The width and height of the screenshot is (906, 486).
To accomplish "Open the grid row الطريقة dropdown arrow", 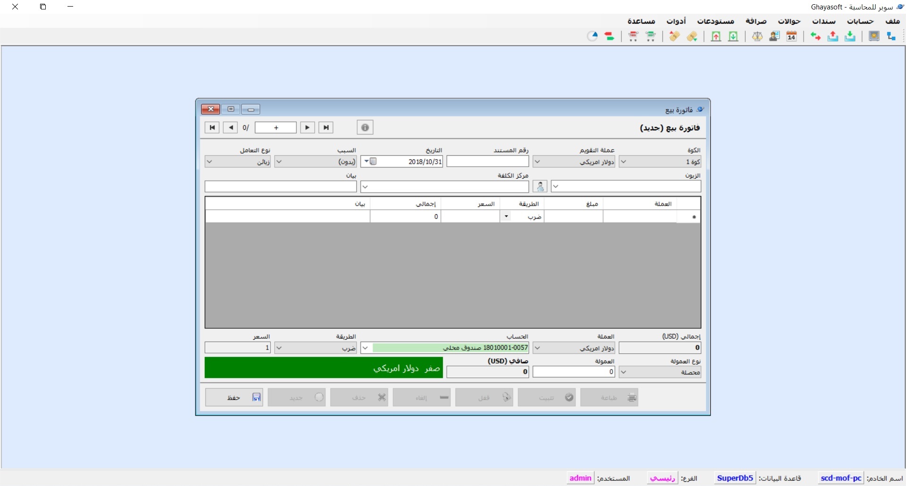I will [506, 217].
